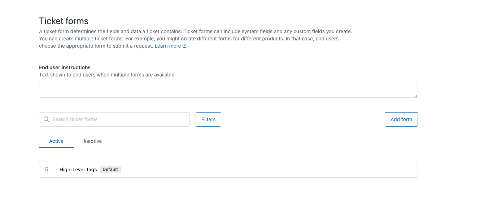Open the Learn more link

167,46
